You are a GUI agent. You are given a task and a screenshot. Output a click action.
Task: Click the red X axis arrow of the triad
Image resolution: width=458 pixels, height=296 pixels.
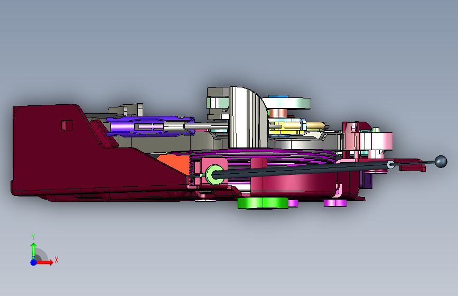[x=44, y=262]
